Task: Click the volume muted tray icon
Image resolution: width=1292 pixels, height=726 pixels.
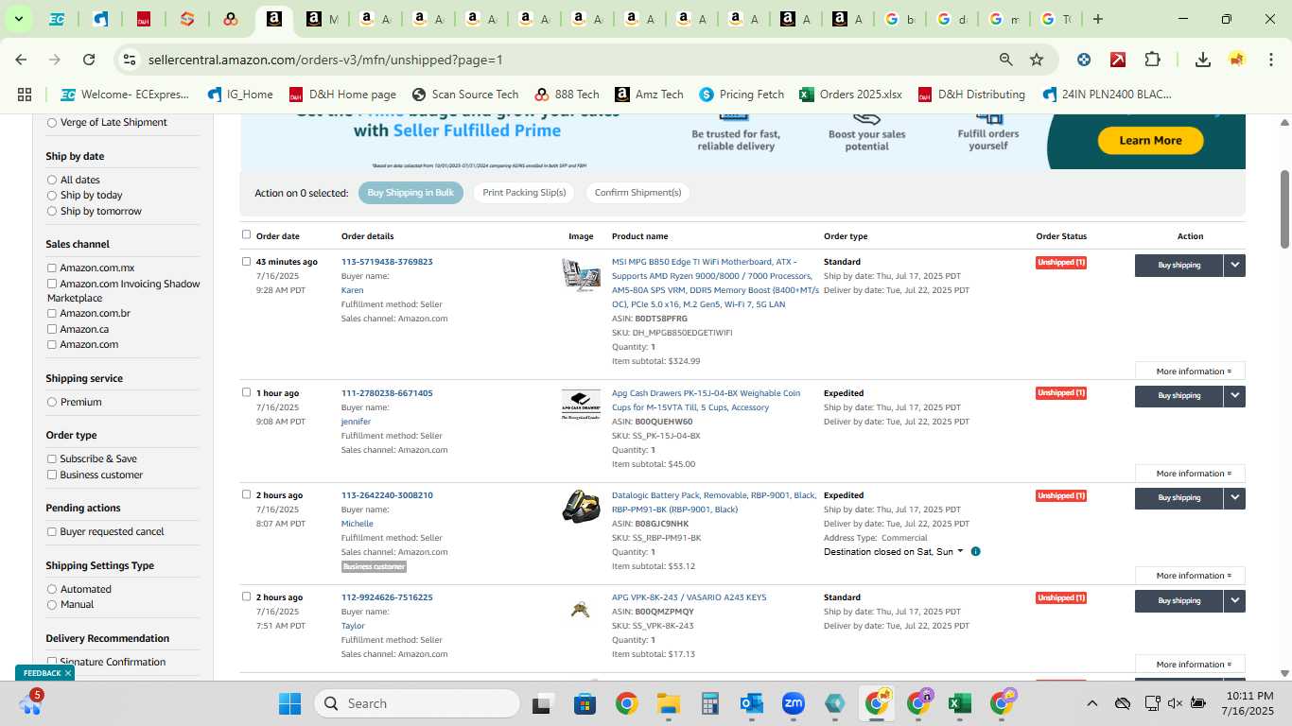Action: tap(1175, 703)
